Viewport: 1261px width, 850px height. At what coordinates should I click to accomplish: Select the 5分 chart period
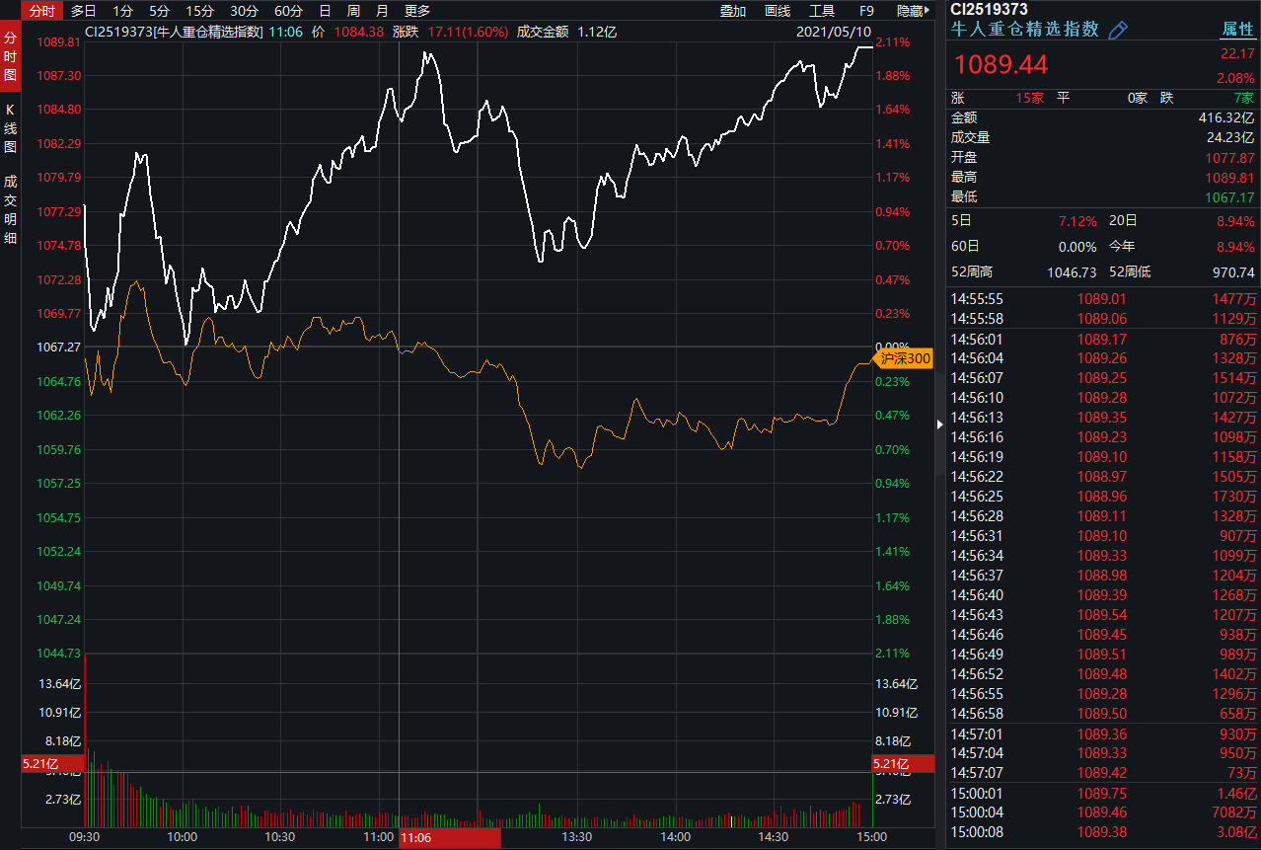159,11
